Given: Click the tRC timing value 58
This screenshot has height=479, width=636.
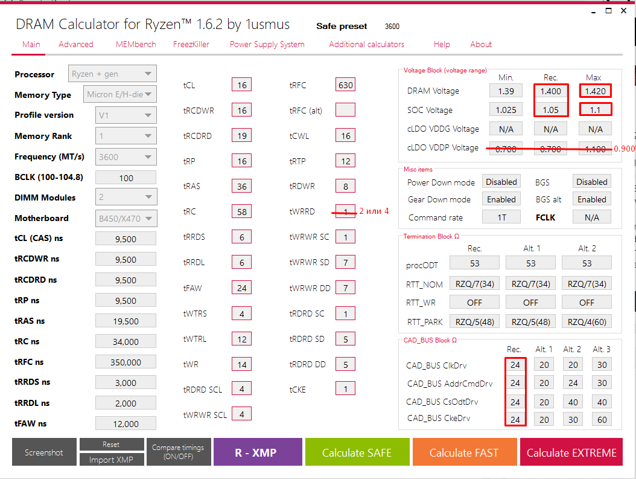Looking at the screenshot, I should pos(242,211).
